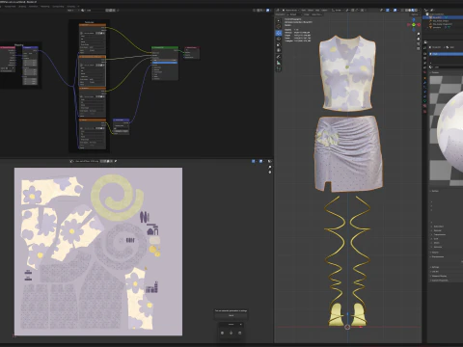Click the red X axis on navigation gizmo
Screen dimensions: 463x347
(x=419, y=25)
